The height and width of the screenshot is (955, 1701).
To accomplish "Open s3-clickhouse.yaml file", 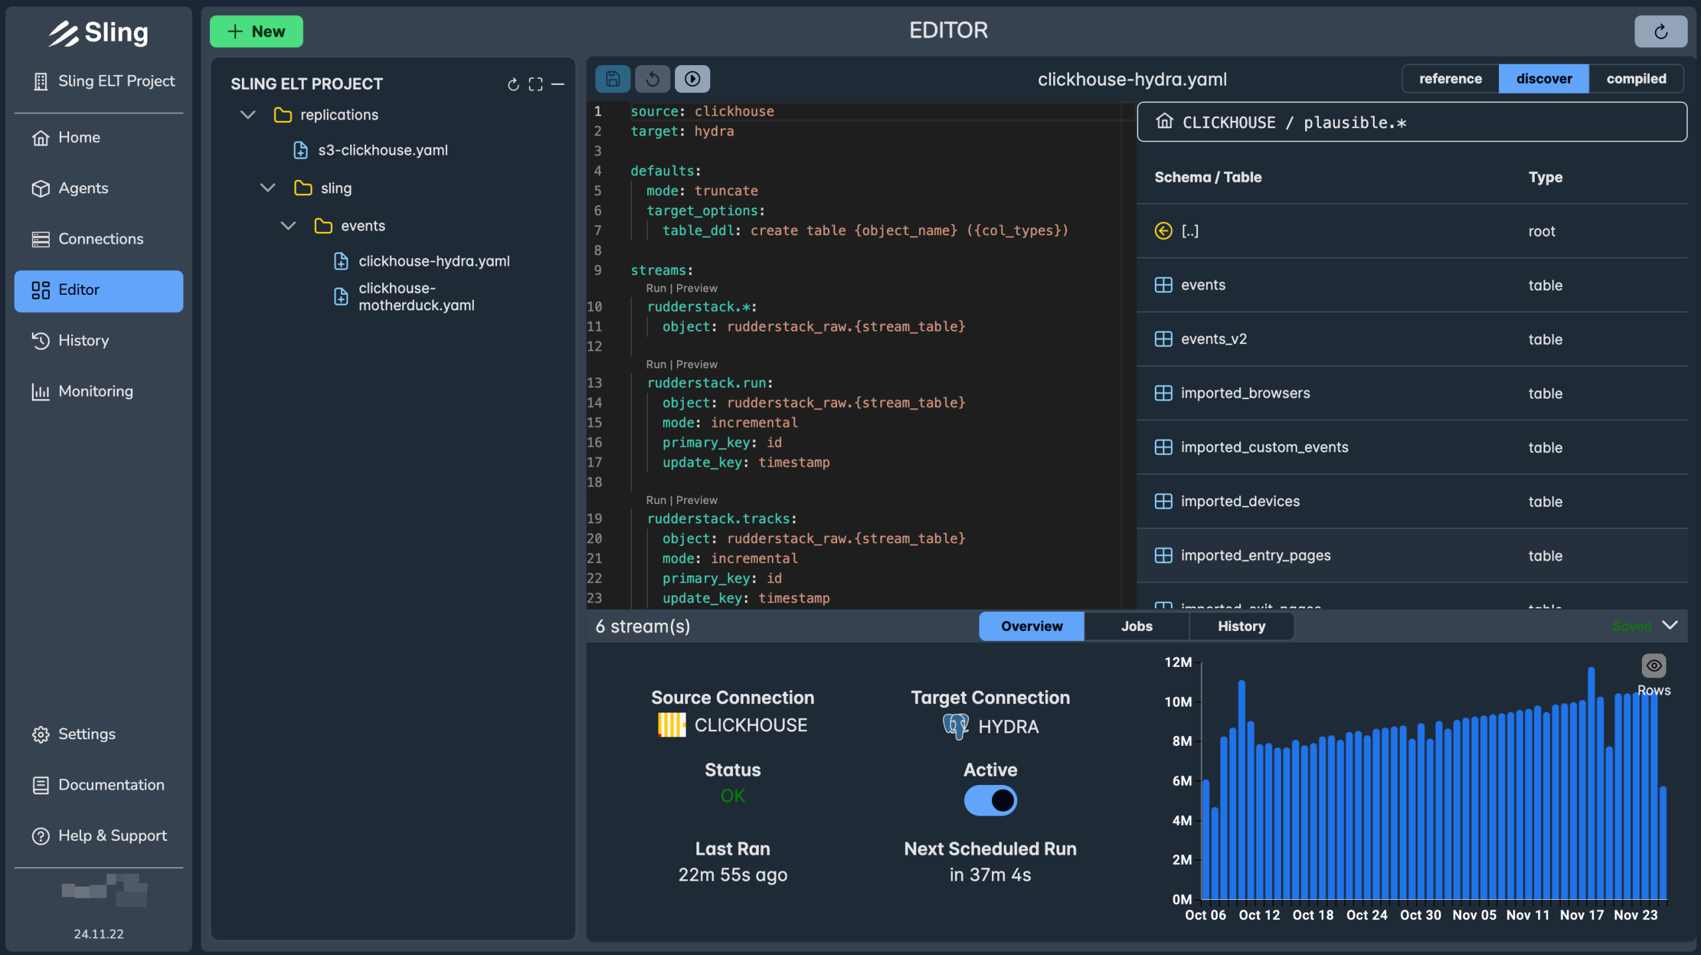I will 383,150.
